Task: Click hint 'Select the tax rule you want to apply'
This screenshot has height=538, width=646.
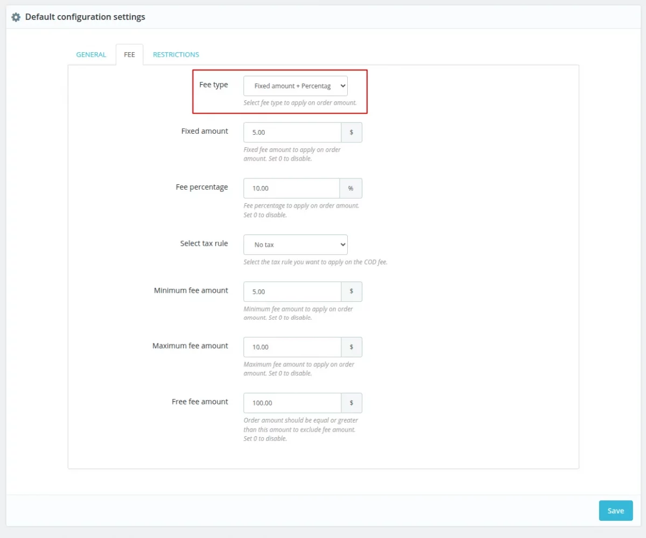Action: pos(315,262)
